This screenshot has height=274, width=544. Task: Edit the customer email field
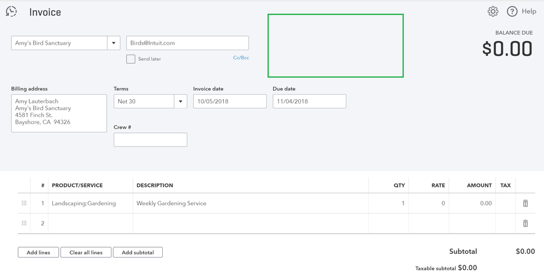[187, 43]
